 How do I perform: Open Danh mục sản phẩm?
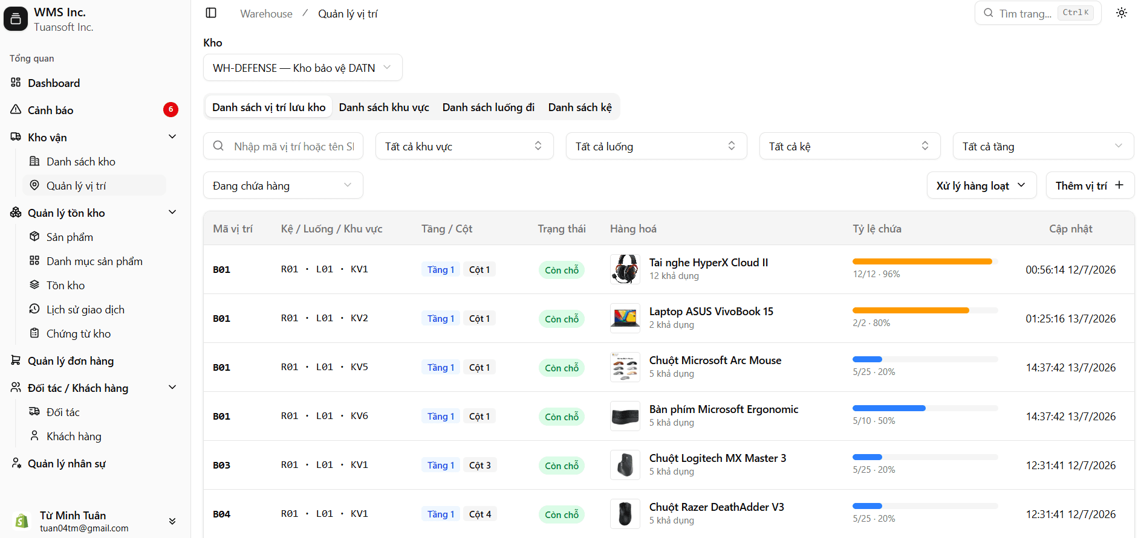(94, 261)
